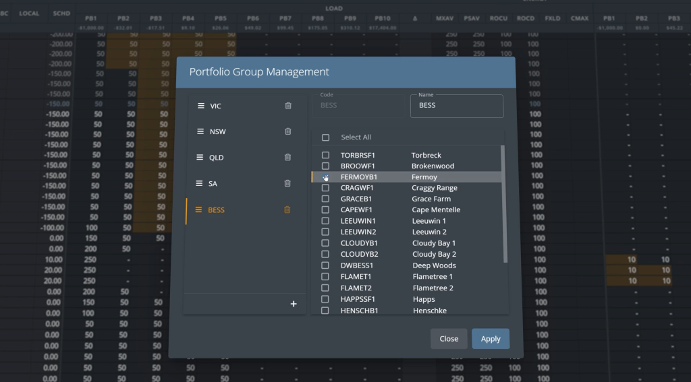Check the Select All checkbox
Image resolution: width=691 pixels, height=382 pixels.
(326, 137)
